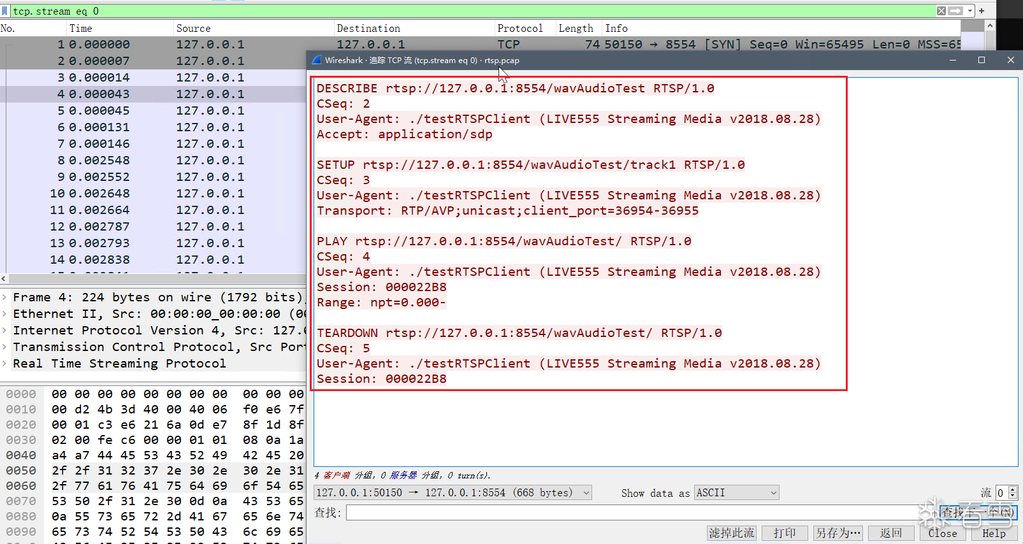Select the Real Time Streaming Protocol row
Screen dimensions: 1023x544
click(x=153, y=364)
